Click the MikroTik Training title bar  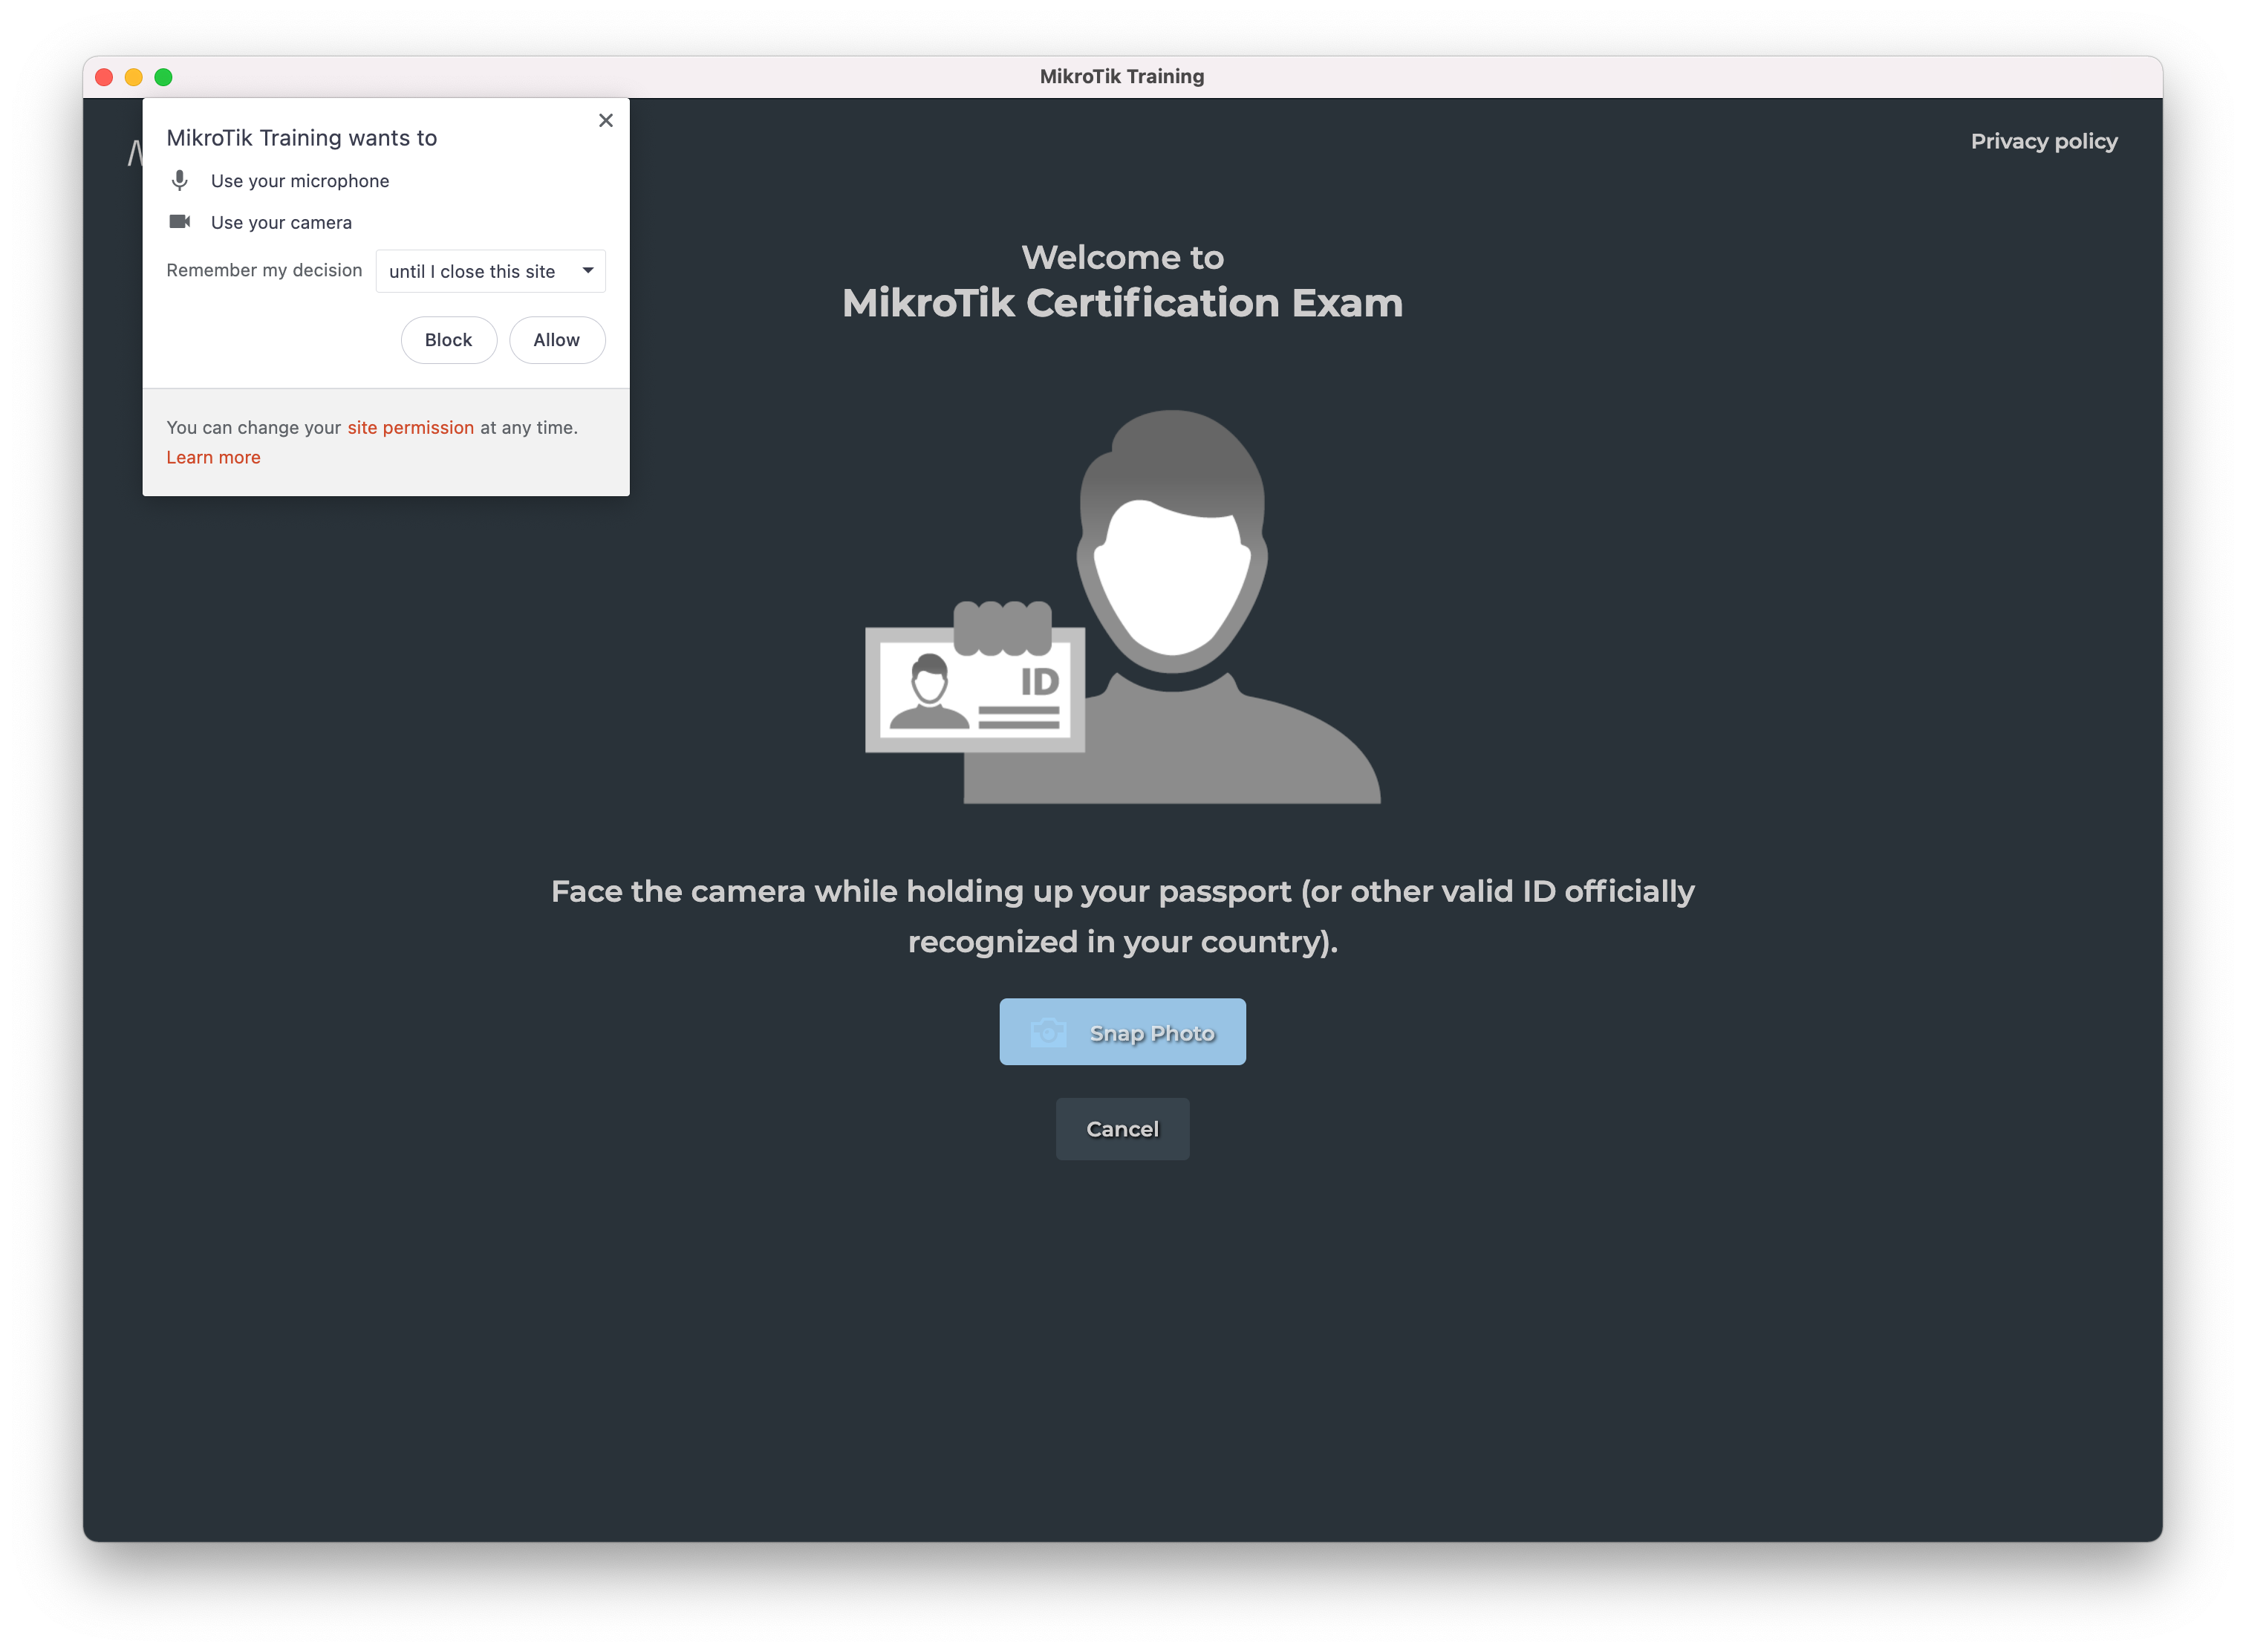[x=1122, y=76]
